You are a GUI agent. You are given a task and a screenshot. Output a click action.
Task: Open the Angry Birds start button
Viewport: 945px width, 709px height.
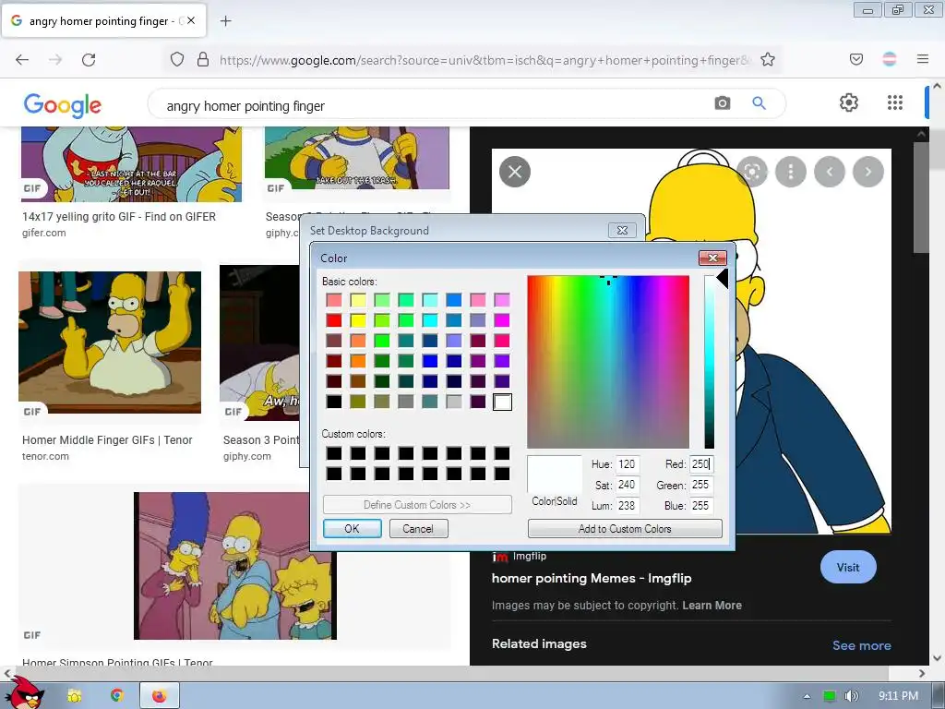click(x=26, y=693)
